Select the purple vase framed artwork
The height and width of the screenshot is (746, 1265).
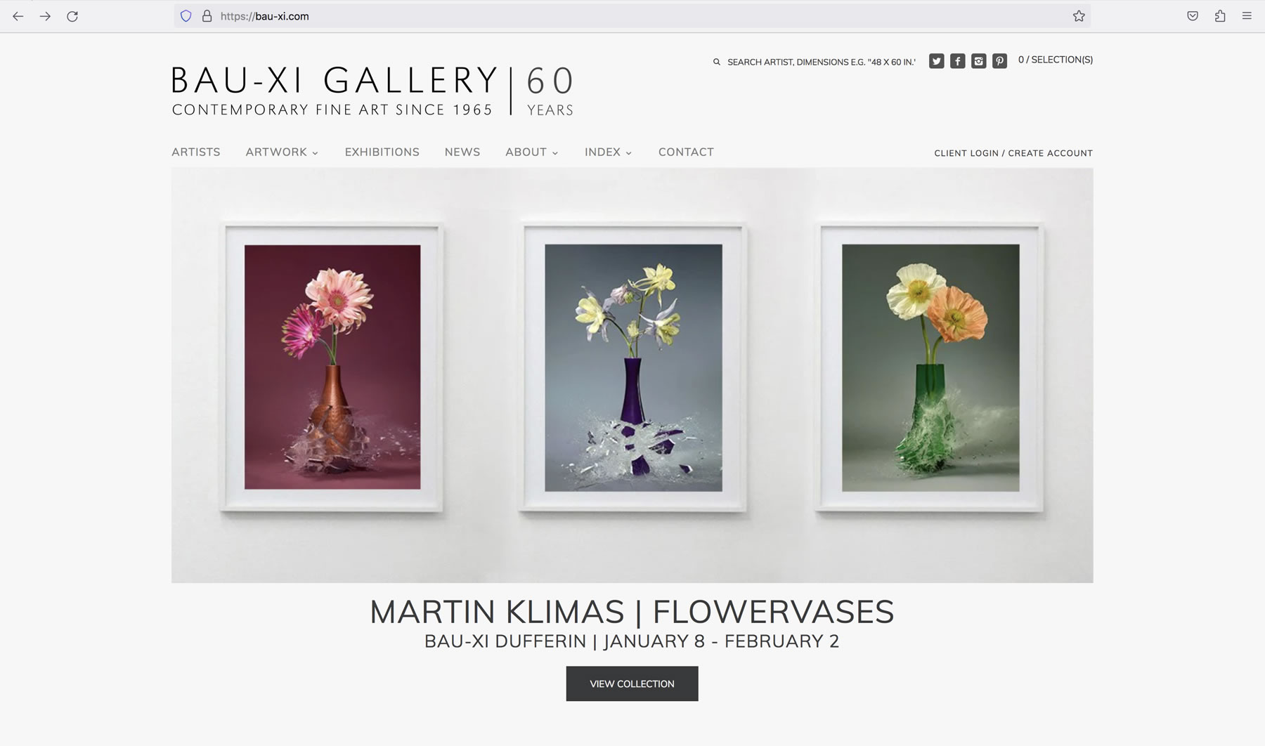click(633, 367)
